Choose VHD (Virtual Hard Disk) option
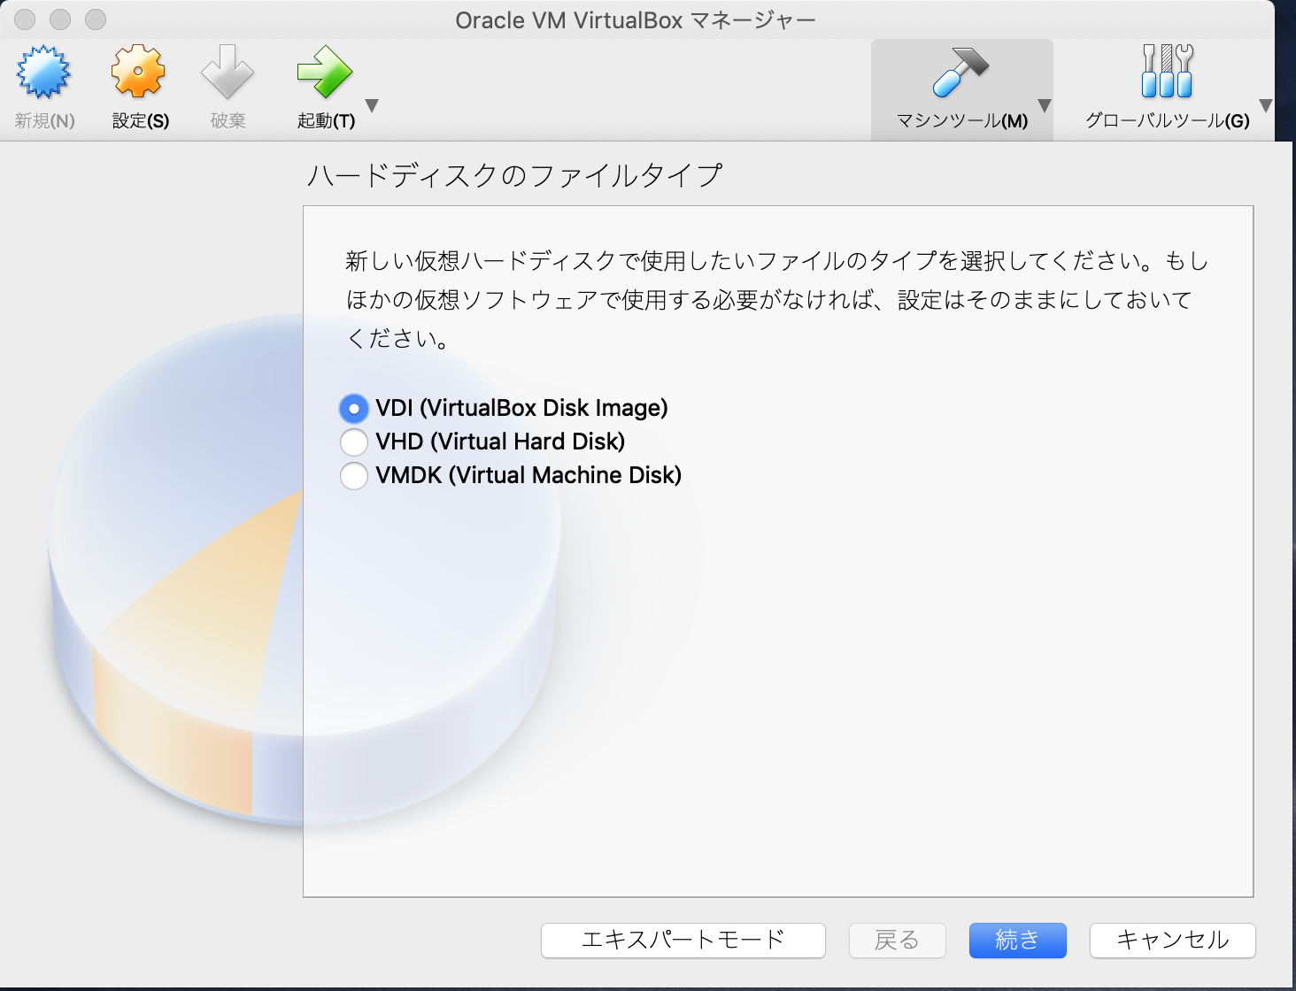The image size is (1296, 991). tap(354, 442)
